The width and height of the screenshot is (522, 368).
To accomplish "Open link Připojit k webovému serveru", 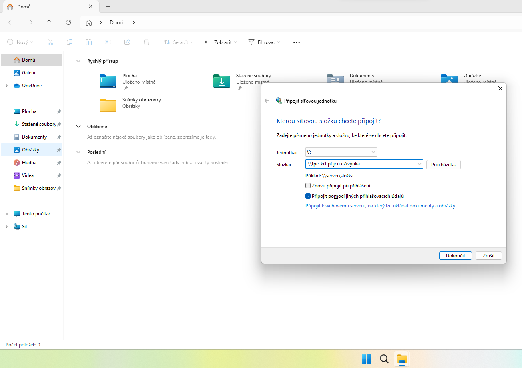I will 380,206.
